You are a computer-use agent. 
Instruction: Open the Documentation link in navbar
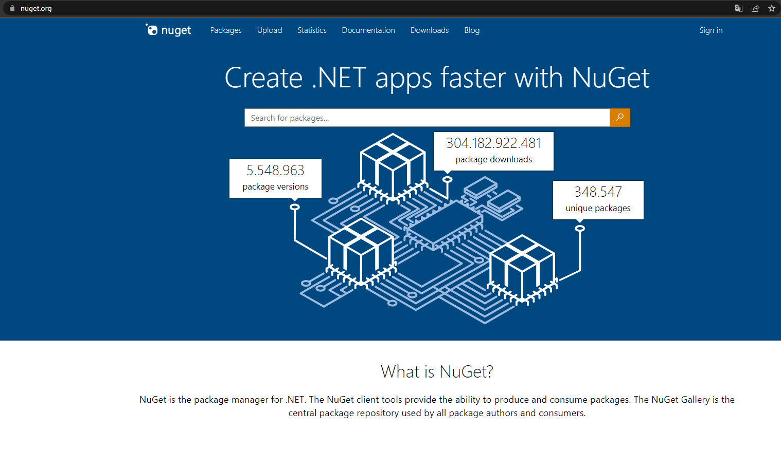point(368,30)
